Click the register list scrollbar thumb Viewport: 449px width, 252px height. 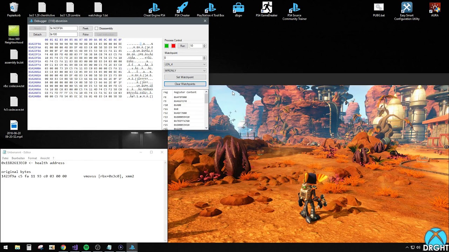[206, 99]
